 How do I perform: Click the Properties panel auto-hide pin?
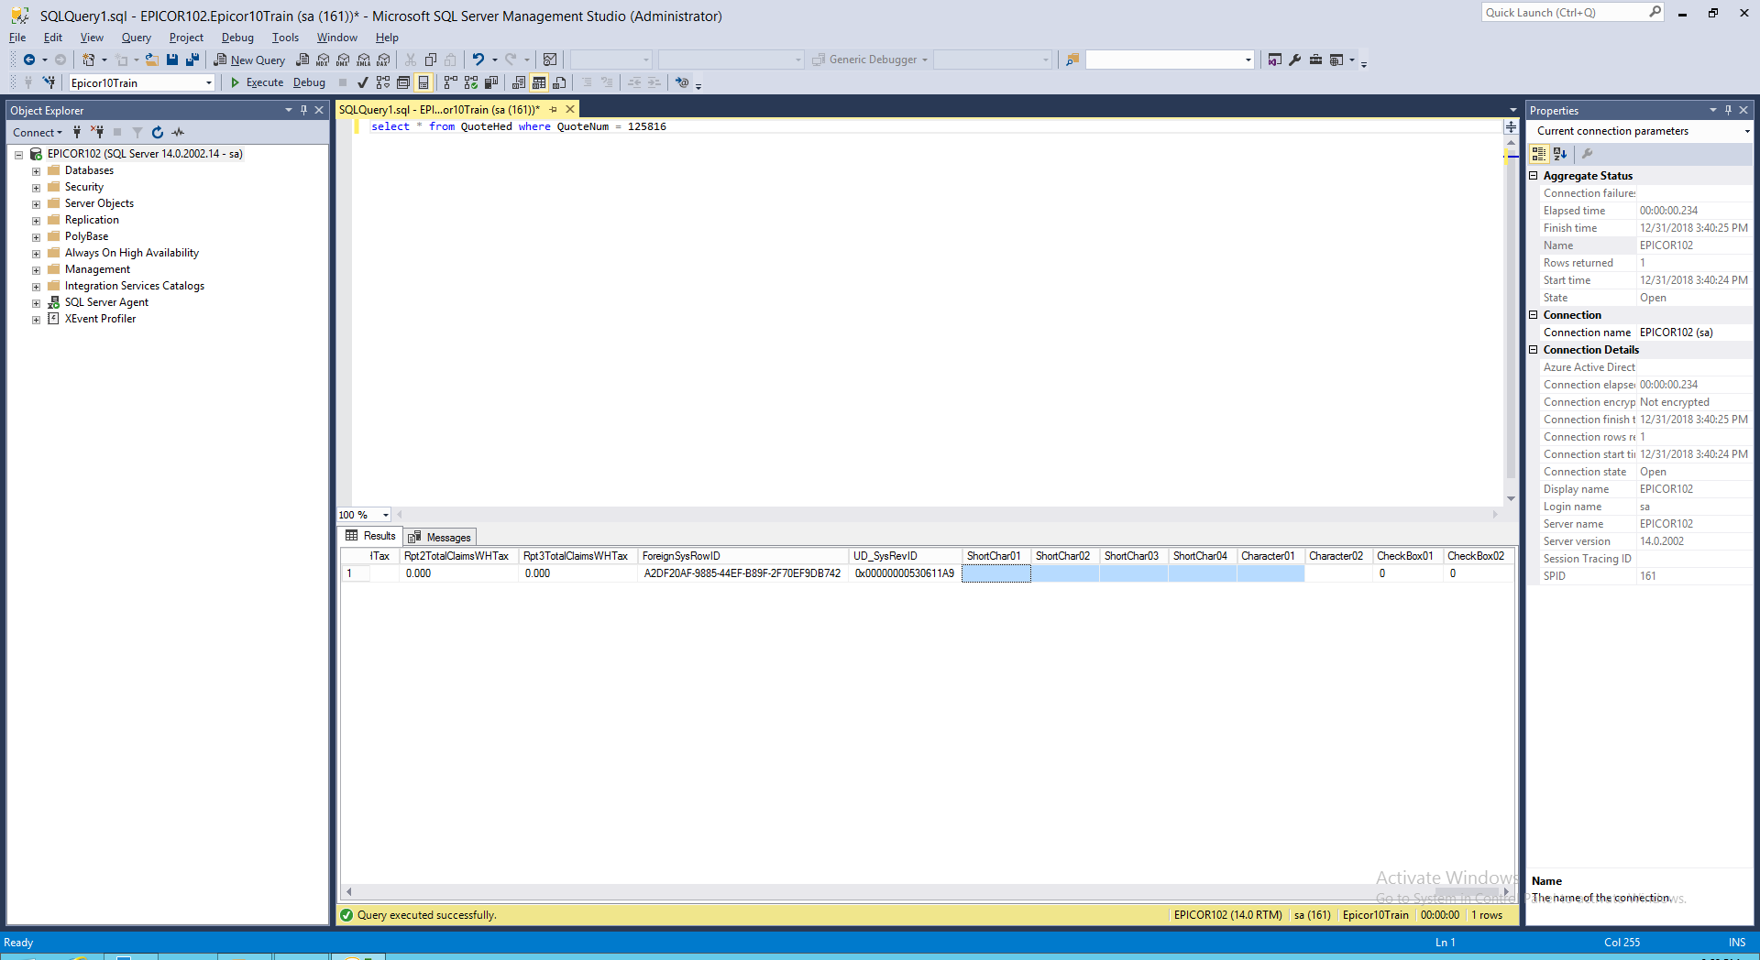[1728, 110]
